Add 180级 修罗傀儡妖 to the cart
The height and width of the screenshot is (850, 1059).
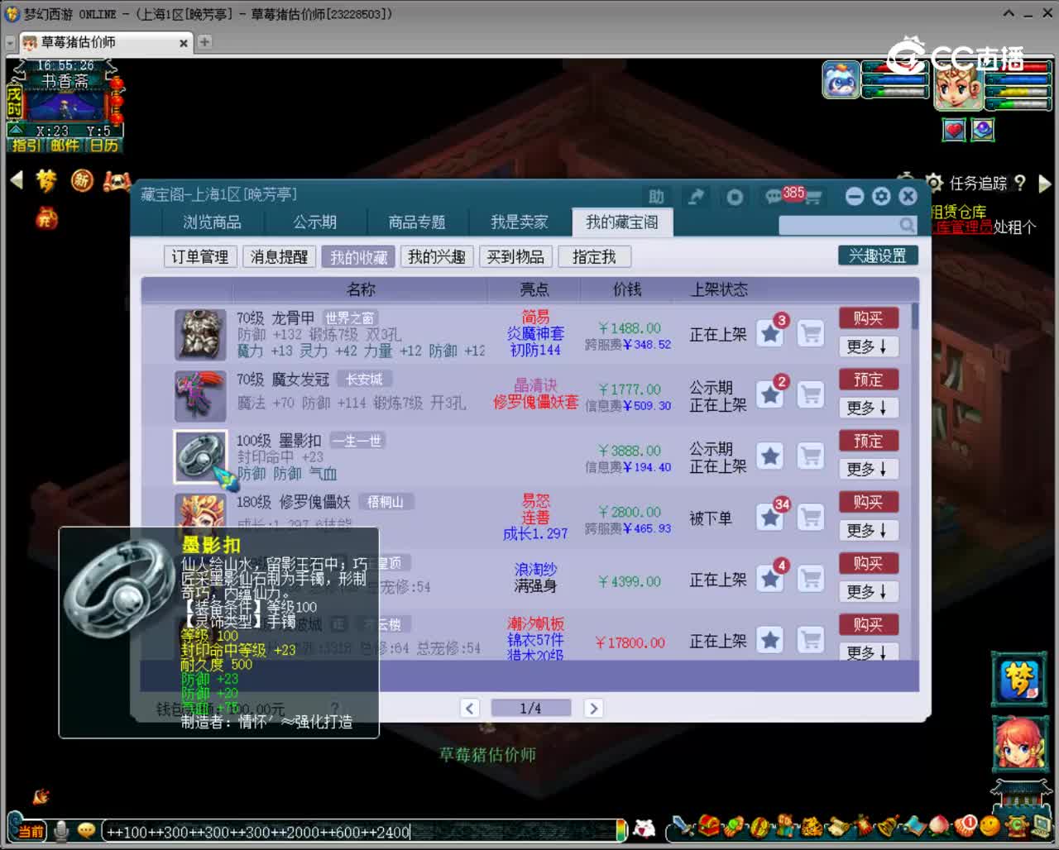[811, 518]
